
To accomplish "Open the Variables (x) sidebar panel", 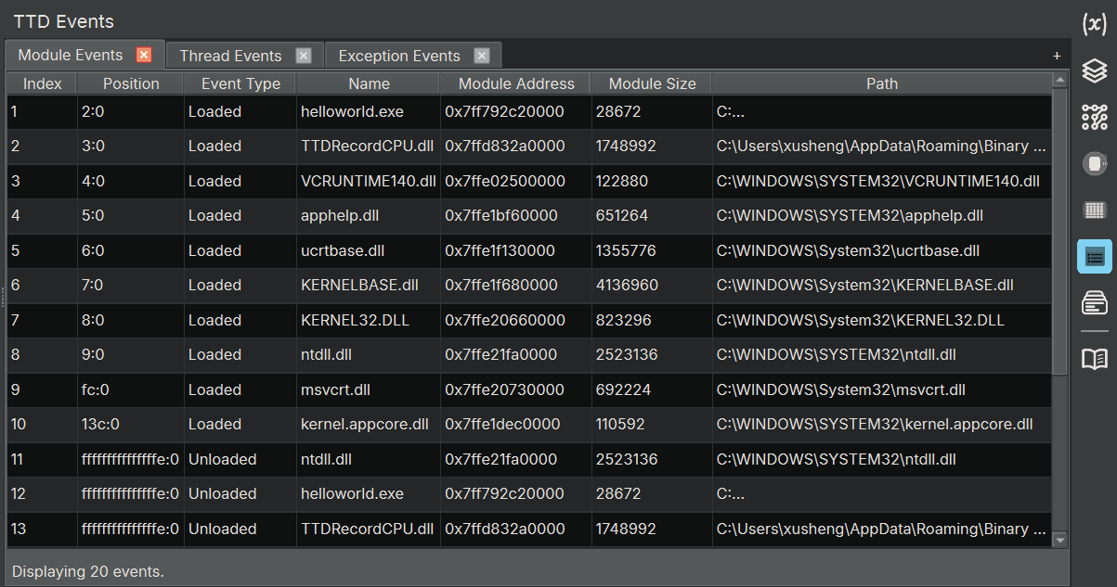I will click(x=1095, y=25).
